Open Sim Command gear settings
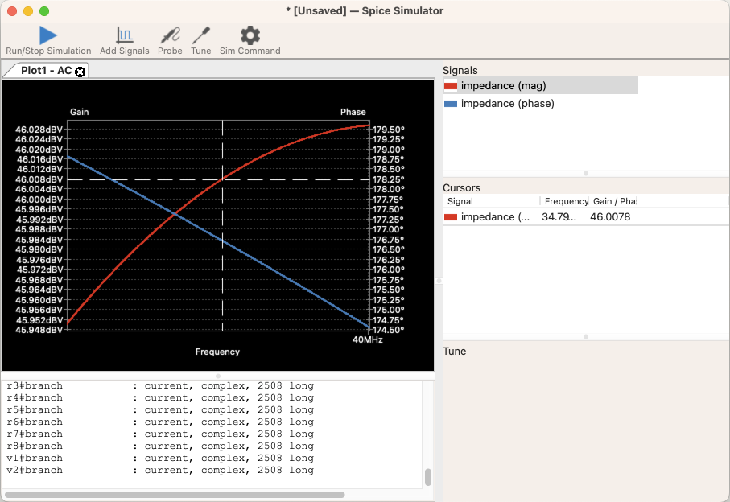730x502 pixels. (250, 35)
